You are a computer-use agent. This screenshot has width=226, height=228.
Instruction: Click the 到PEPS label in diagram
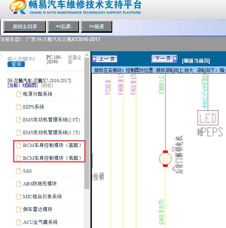pyautogui.click(x=210, y=132)
